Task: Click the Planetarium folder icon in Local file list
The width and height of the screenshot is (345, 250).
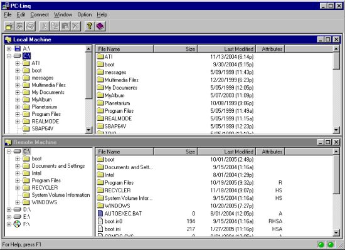Action: [100, 103]
